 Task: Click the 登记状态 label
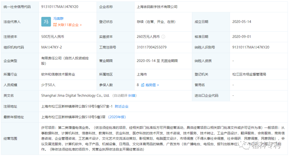point(106,22)
